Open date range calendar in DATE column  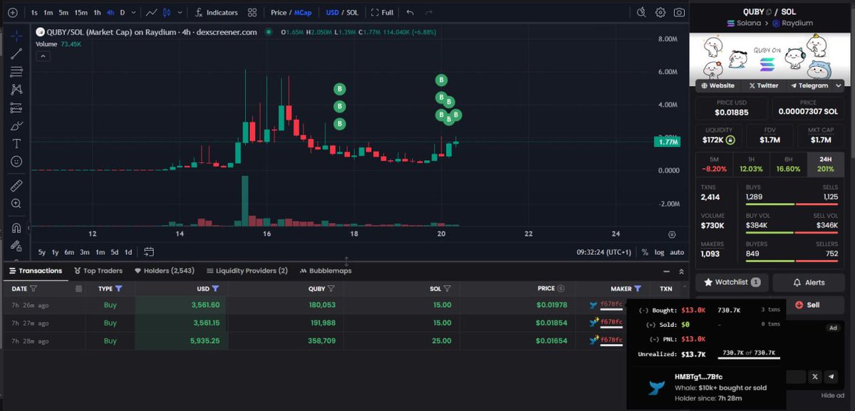(79, 288)
